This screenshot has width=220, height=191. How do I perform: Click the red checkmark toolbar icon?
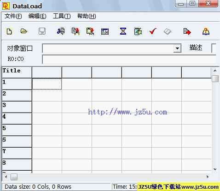point(153,31)
